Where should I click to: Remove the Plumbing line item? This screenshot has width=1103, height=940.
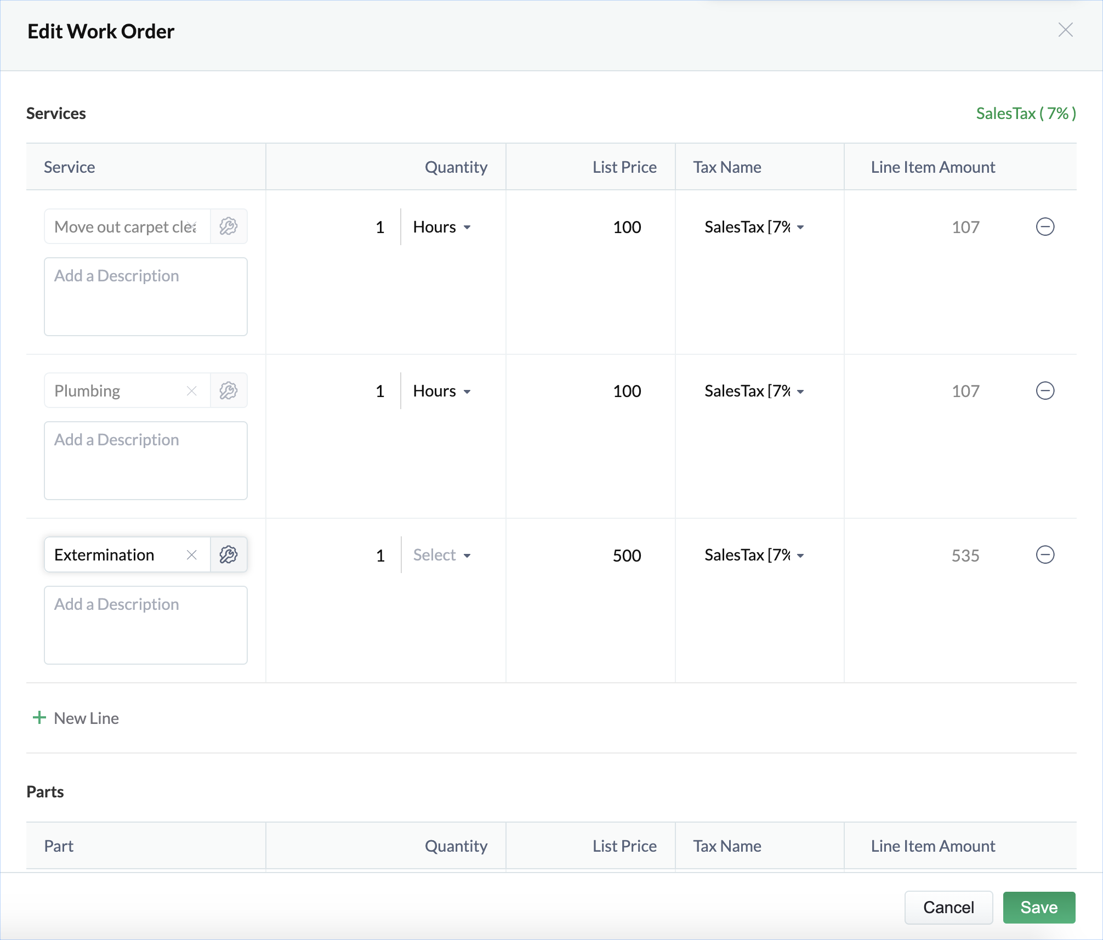click(1045, 390)
